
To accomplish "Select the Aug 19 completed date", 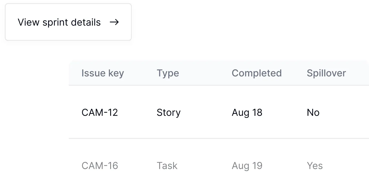I will (x=247, y=166).
